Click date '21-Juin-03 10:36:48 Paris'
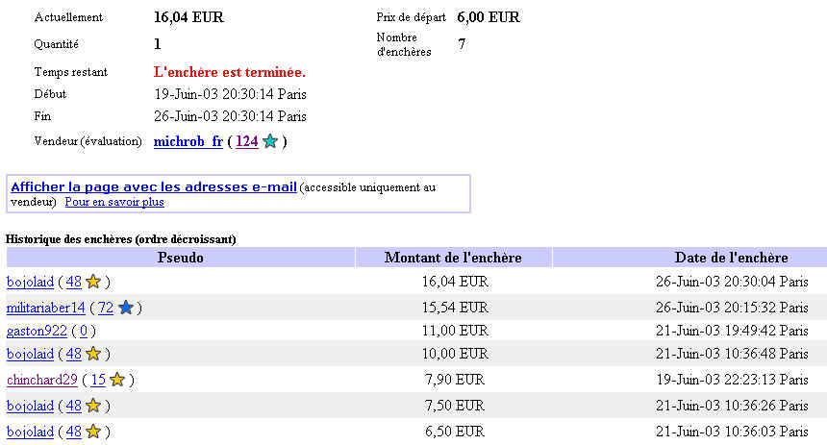The image size is (827, 445). tap(732, 354)
